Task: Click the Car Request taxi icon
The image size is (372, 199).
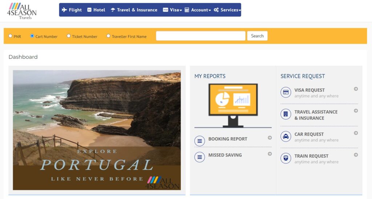Action: coord(286,136)
